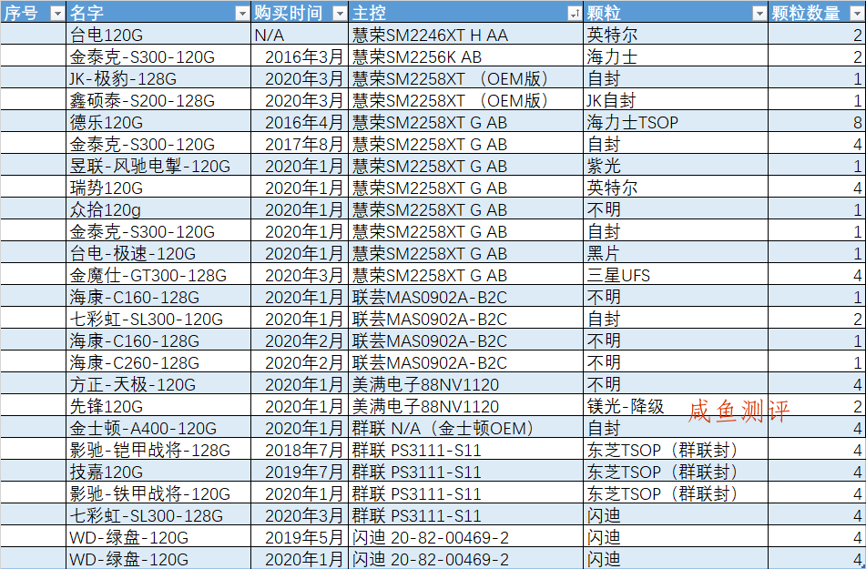Click the date cell 2017年8月
This screenshot has height=569, width=866.
pos(300,144)
